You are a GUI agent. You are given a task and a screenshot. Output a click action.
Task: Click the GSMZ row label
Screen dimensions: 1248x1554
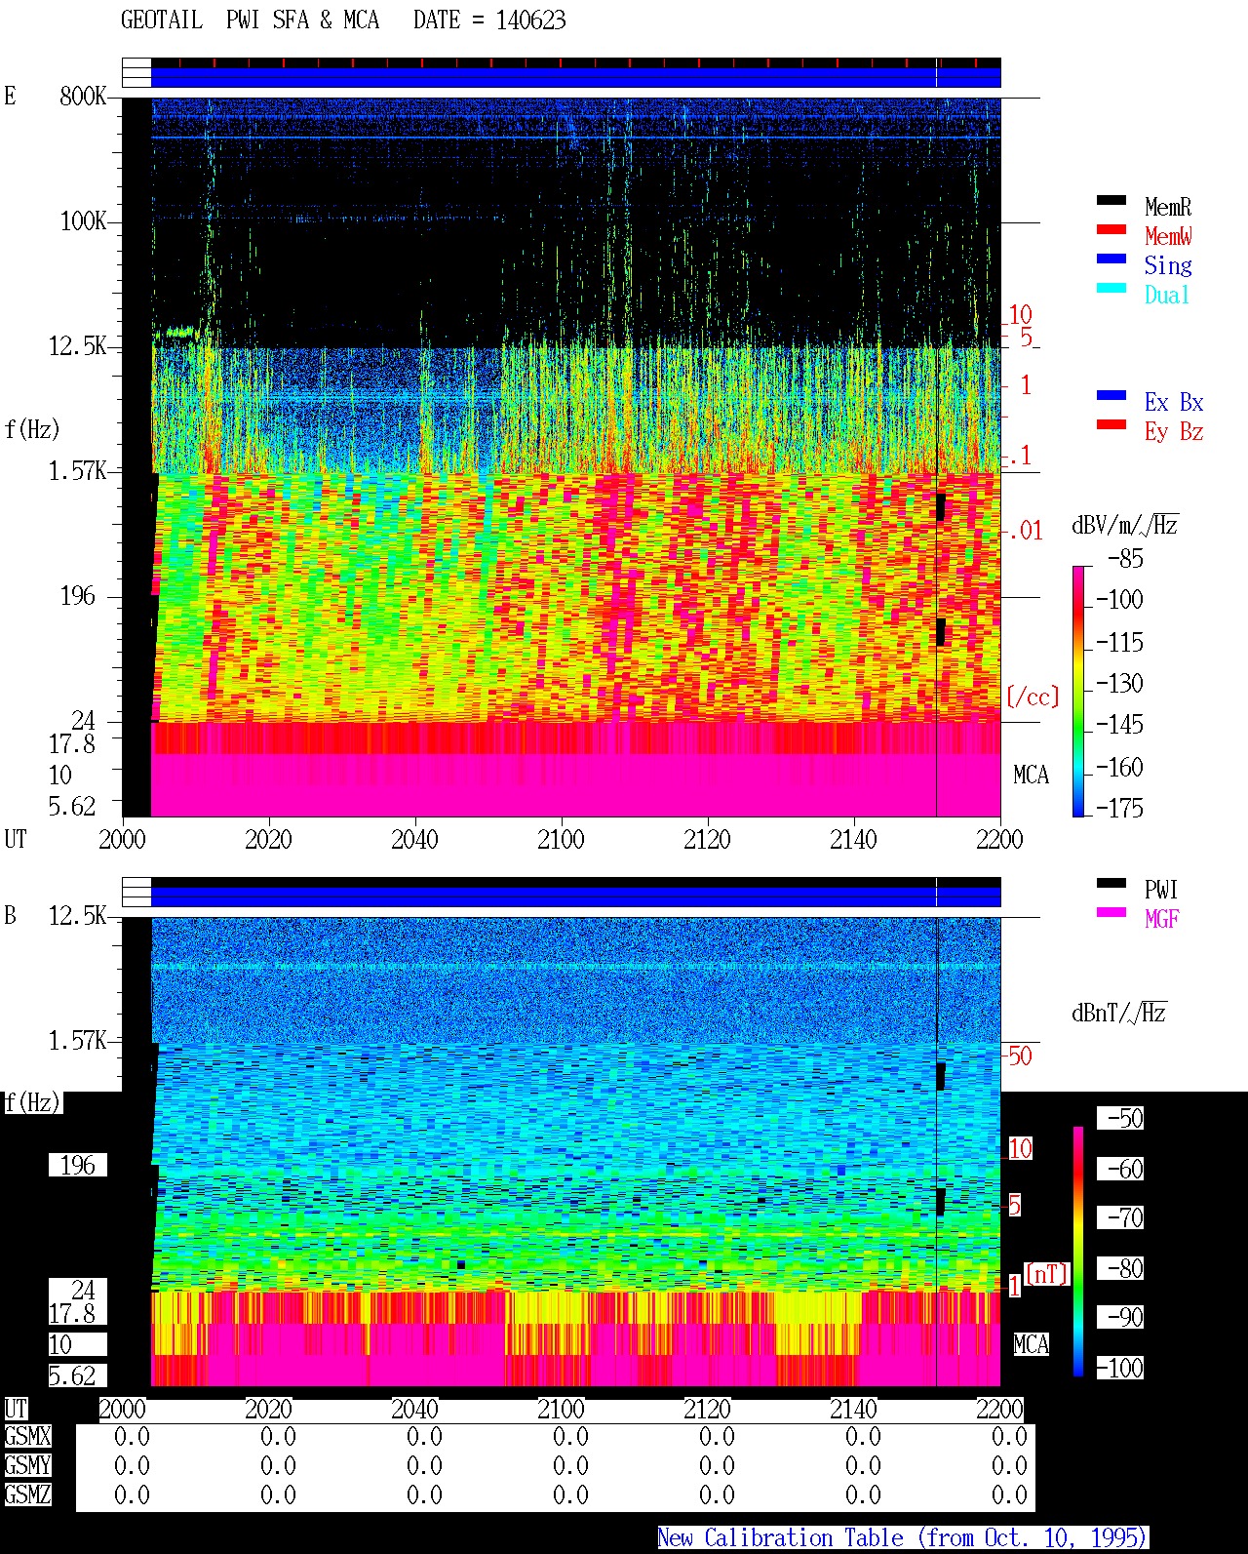pos(27,1494)
